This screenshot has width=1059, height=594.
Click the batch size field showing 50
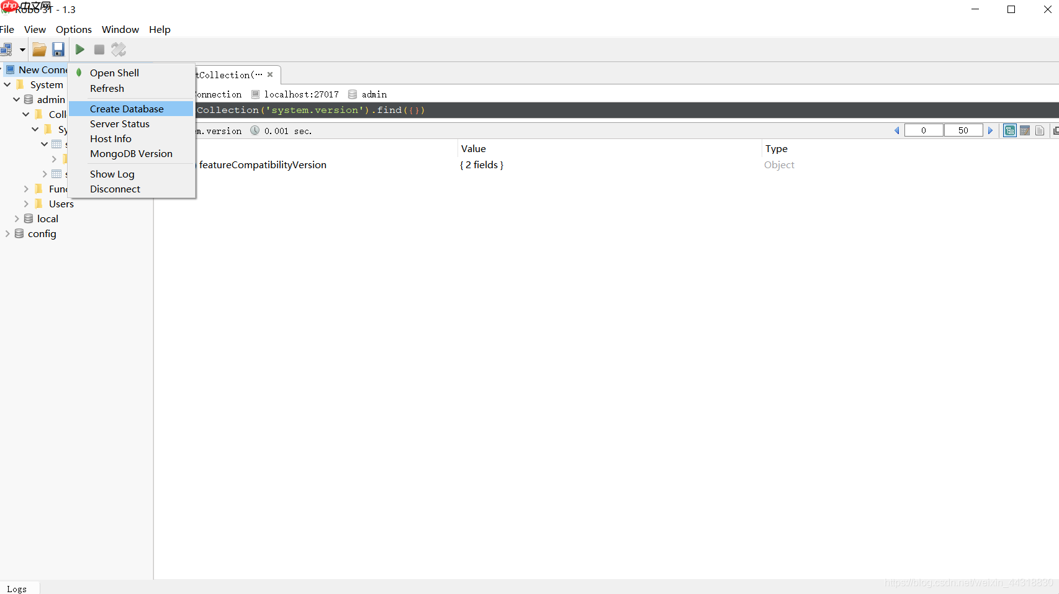(x=963, y=130)
